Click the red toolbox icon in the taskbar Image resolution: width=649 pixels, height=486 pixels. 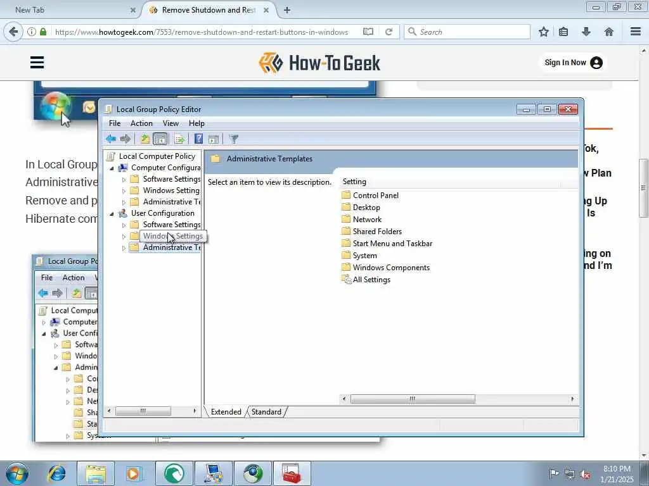(x=292, y=473)
